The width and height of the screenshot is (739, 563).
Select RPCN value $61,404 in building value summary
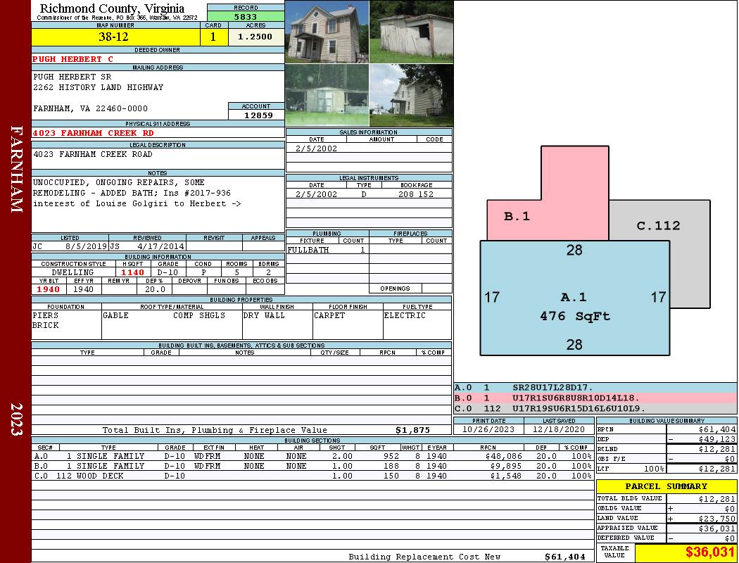717,430
